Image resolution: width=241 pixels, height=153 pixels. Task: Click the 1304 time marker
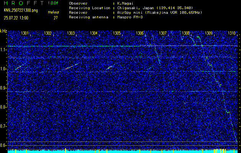(94, 33)
